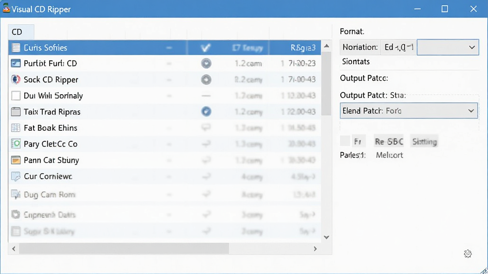Select the Pary Clet:Cc Co entry name

51,144
